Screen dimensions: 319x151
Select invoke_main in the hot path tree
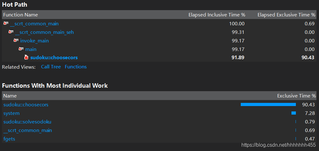(x=35, y=41)
